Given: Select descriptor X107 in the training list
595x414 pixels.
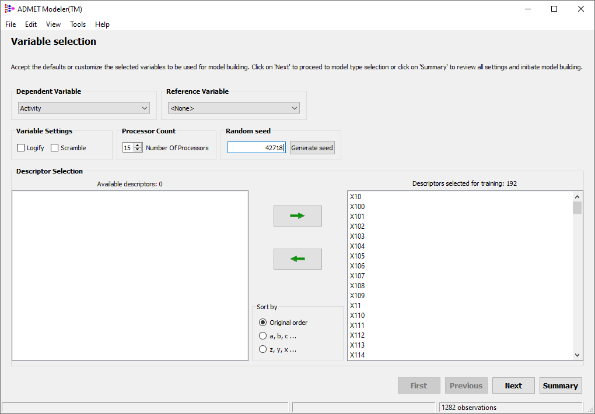Looking at the screenshot, I should pos(357,276).
